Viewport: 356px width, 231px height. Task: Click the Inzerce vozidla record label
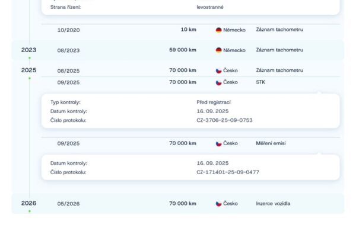tap(273, 204)
